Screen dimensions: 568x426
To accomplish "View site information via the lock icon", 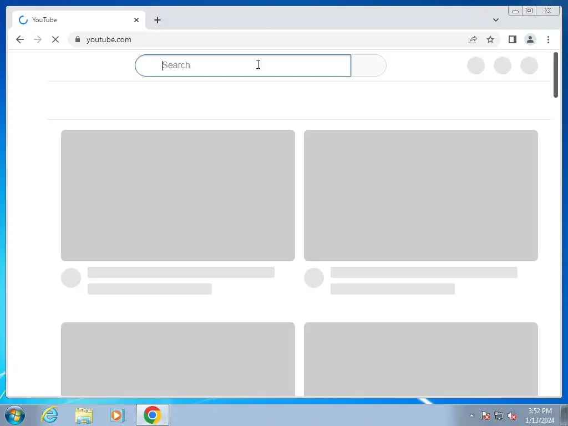I will point(78,39).
